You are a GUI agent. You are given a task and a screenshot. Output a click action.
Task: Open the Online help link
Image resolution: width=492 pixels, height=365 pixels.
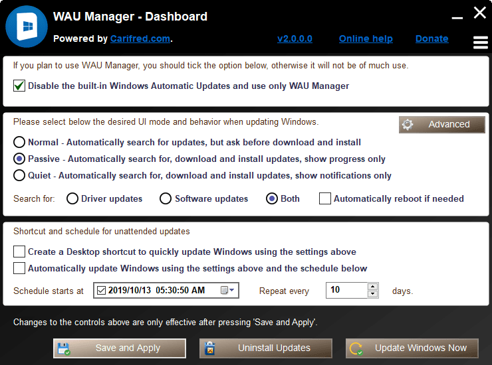(366, 38)
